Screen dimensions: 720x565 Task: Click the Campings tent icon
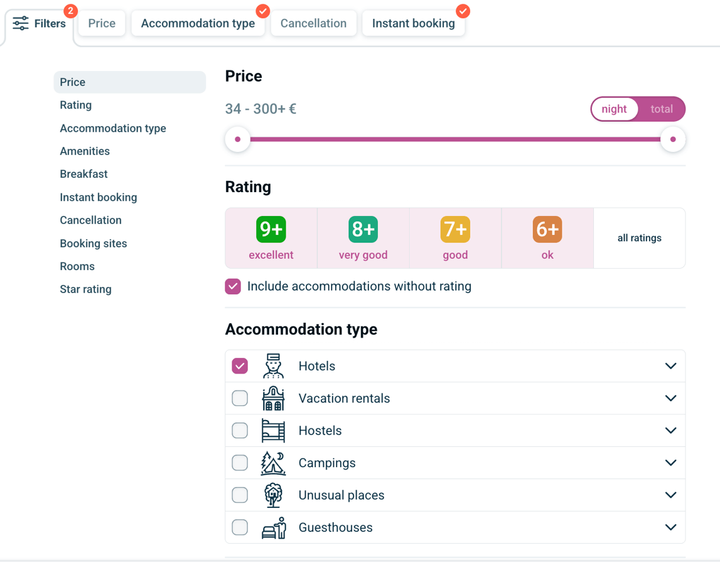point(273,463)
